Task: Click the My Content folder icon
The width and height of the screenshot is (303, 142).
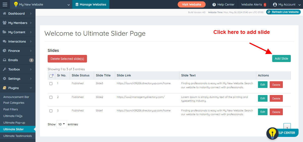Action: [x=5, y=32]
